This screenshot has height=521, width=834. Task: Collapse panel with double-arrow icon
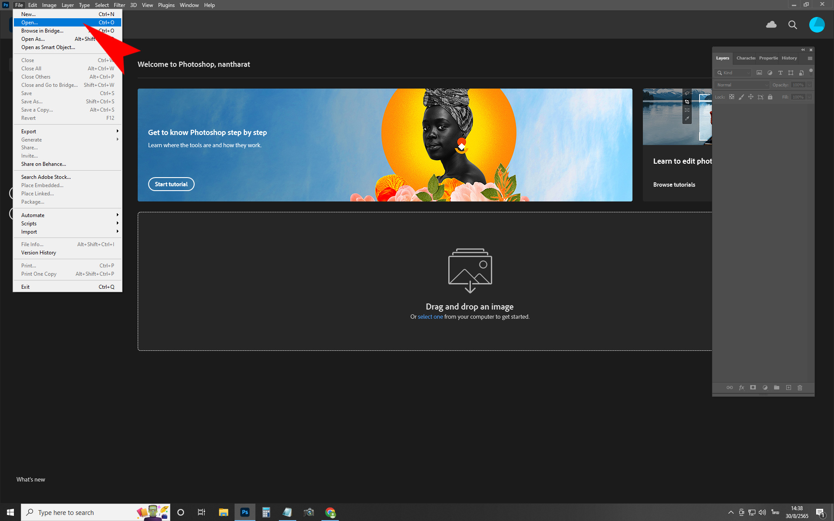[803, 50]
